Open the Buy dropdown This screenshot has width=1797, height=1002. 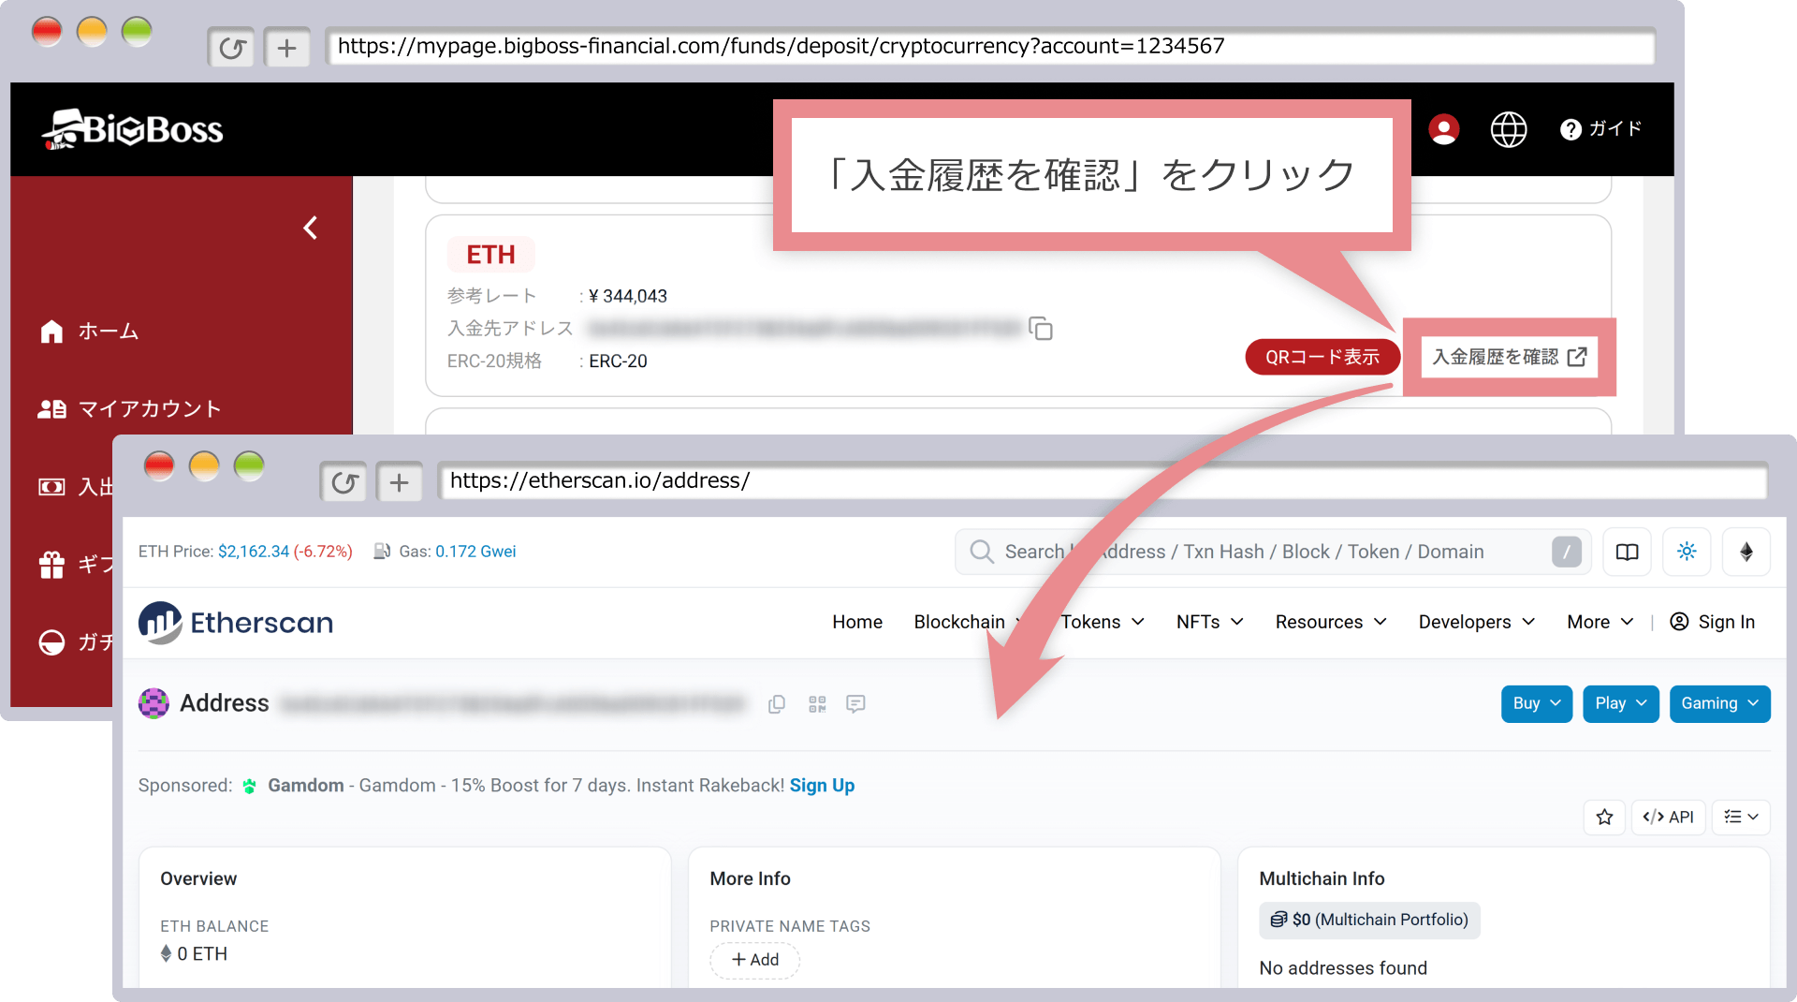[x=1537, y=704]
